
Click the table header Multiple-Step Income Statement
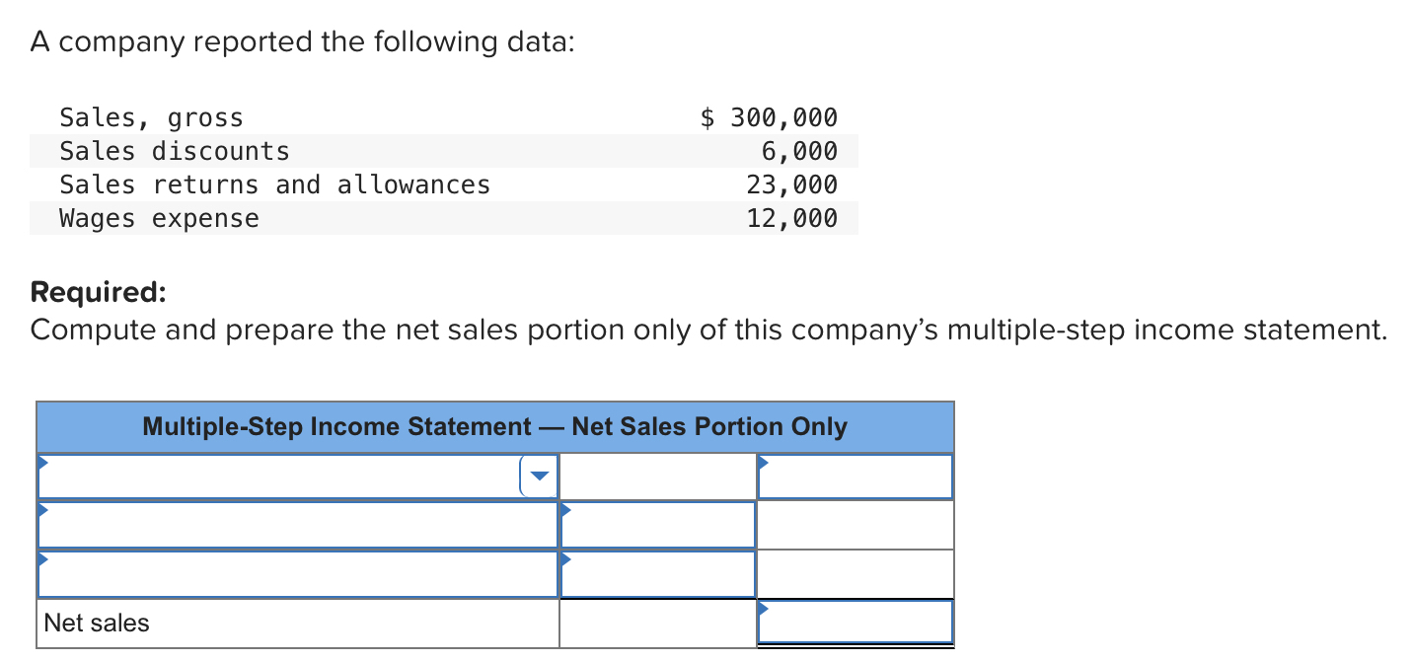pos(494,426)
